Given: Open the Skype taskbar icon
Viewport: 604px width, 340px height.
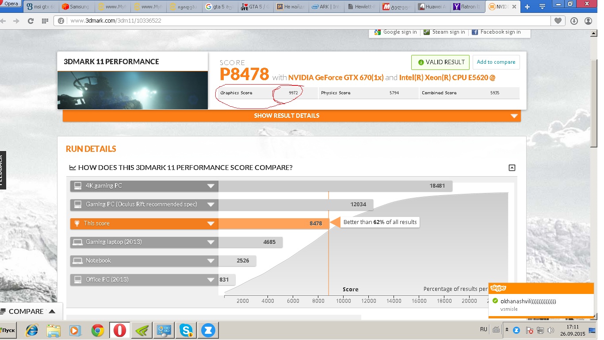Looking at the screenshot, I should click(x=186, y=330).
